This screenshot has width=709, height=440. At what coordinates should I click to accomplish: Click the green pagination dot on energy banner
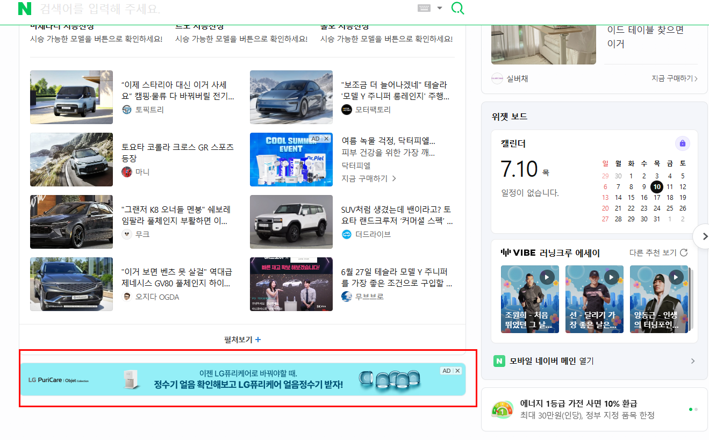click(x=691, y=409)
